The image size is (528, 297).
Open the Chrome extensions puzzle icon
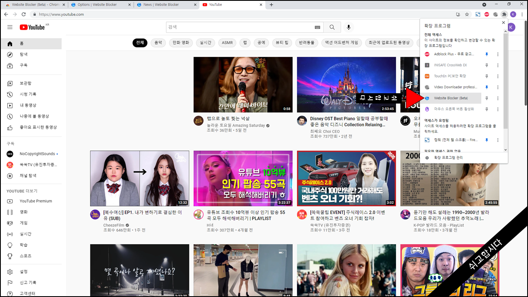click(x=504, y=14)
